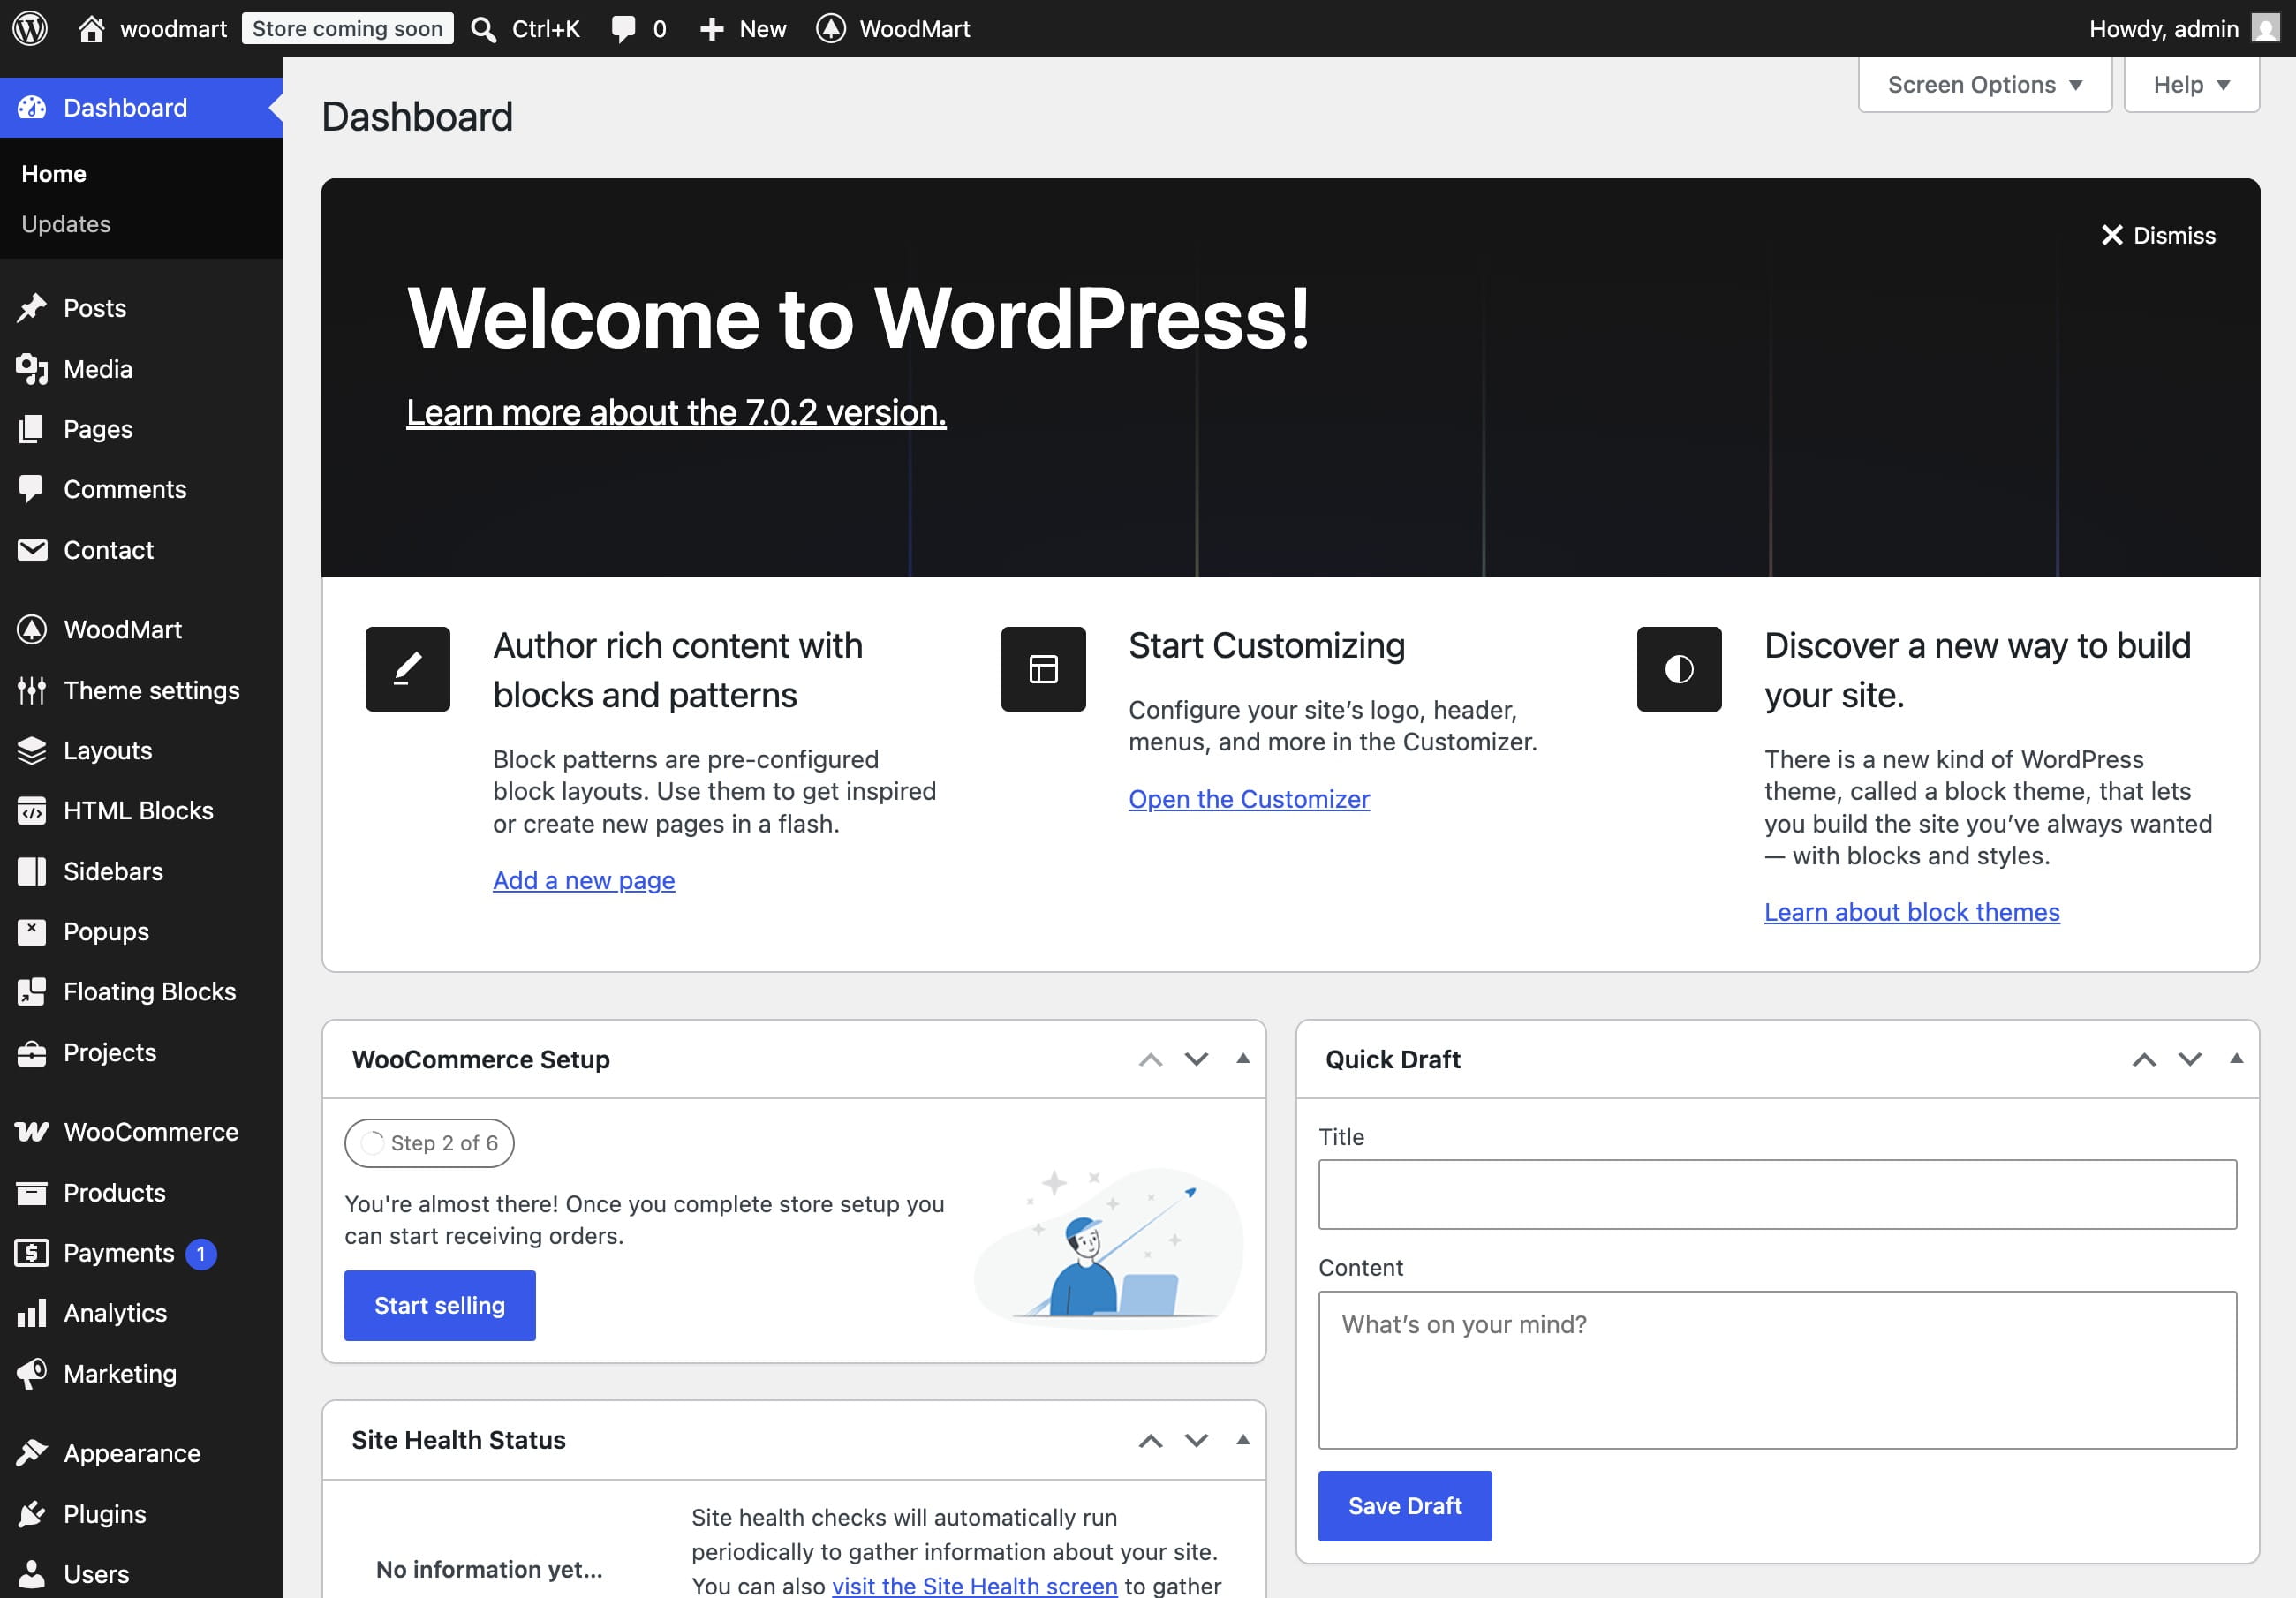Screen dimensions: 2296x1598
Task: Click the Analytics bar chart icon
Action: pyautogui.click(x=32, y=1313)
